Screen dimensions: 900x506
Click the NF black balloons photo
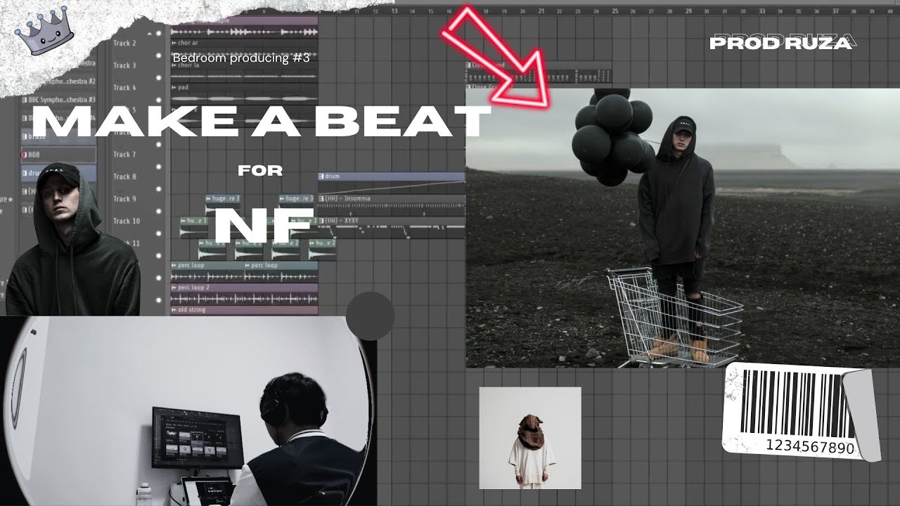coord(683,228)
